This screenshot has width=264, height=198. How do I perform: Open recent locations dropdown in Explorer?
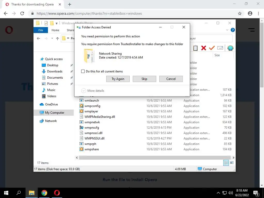52,38
